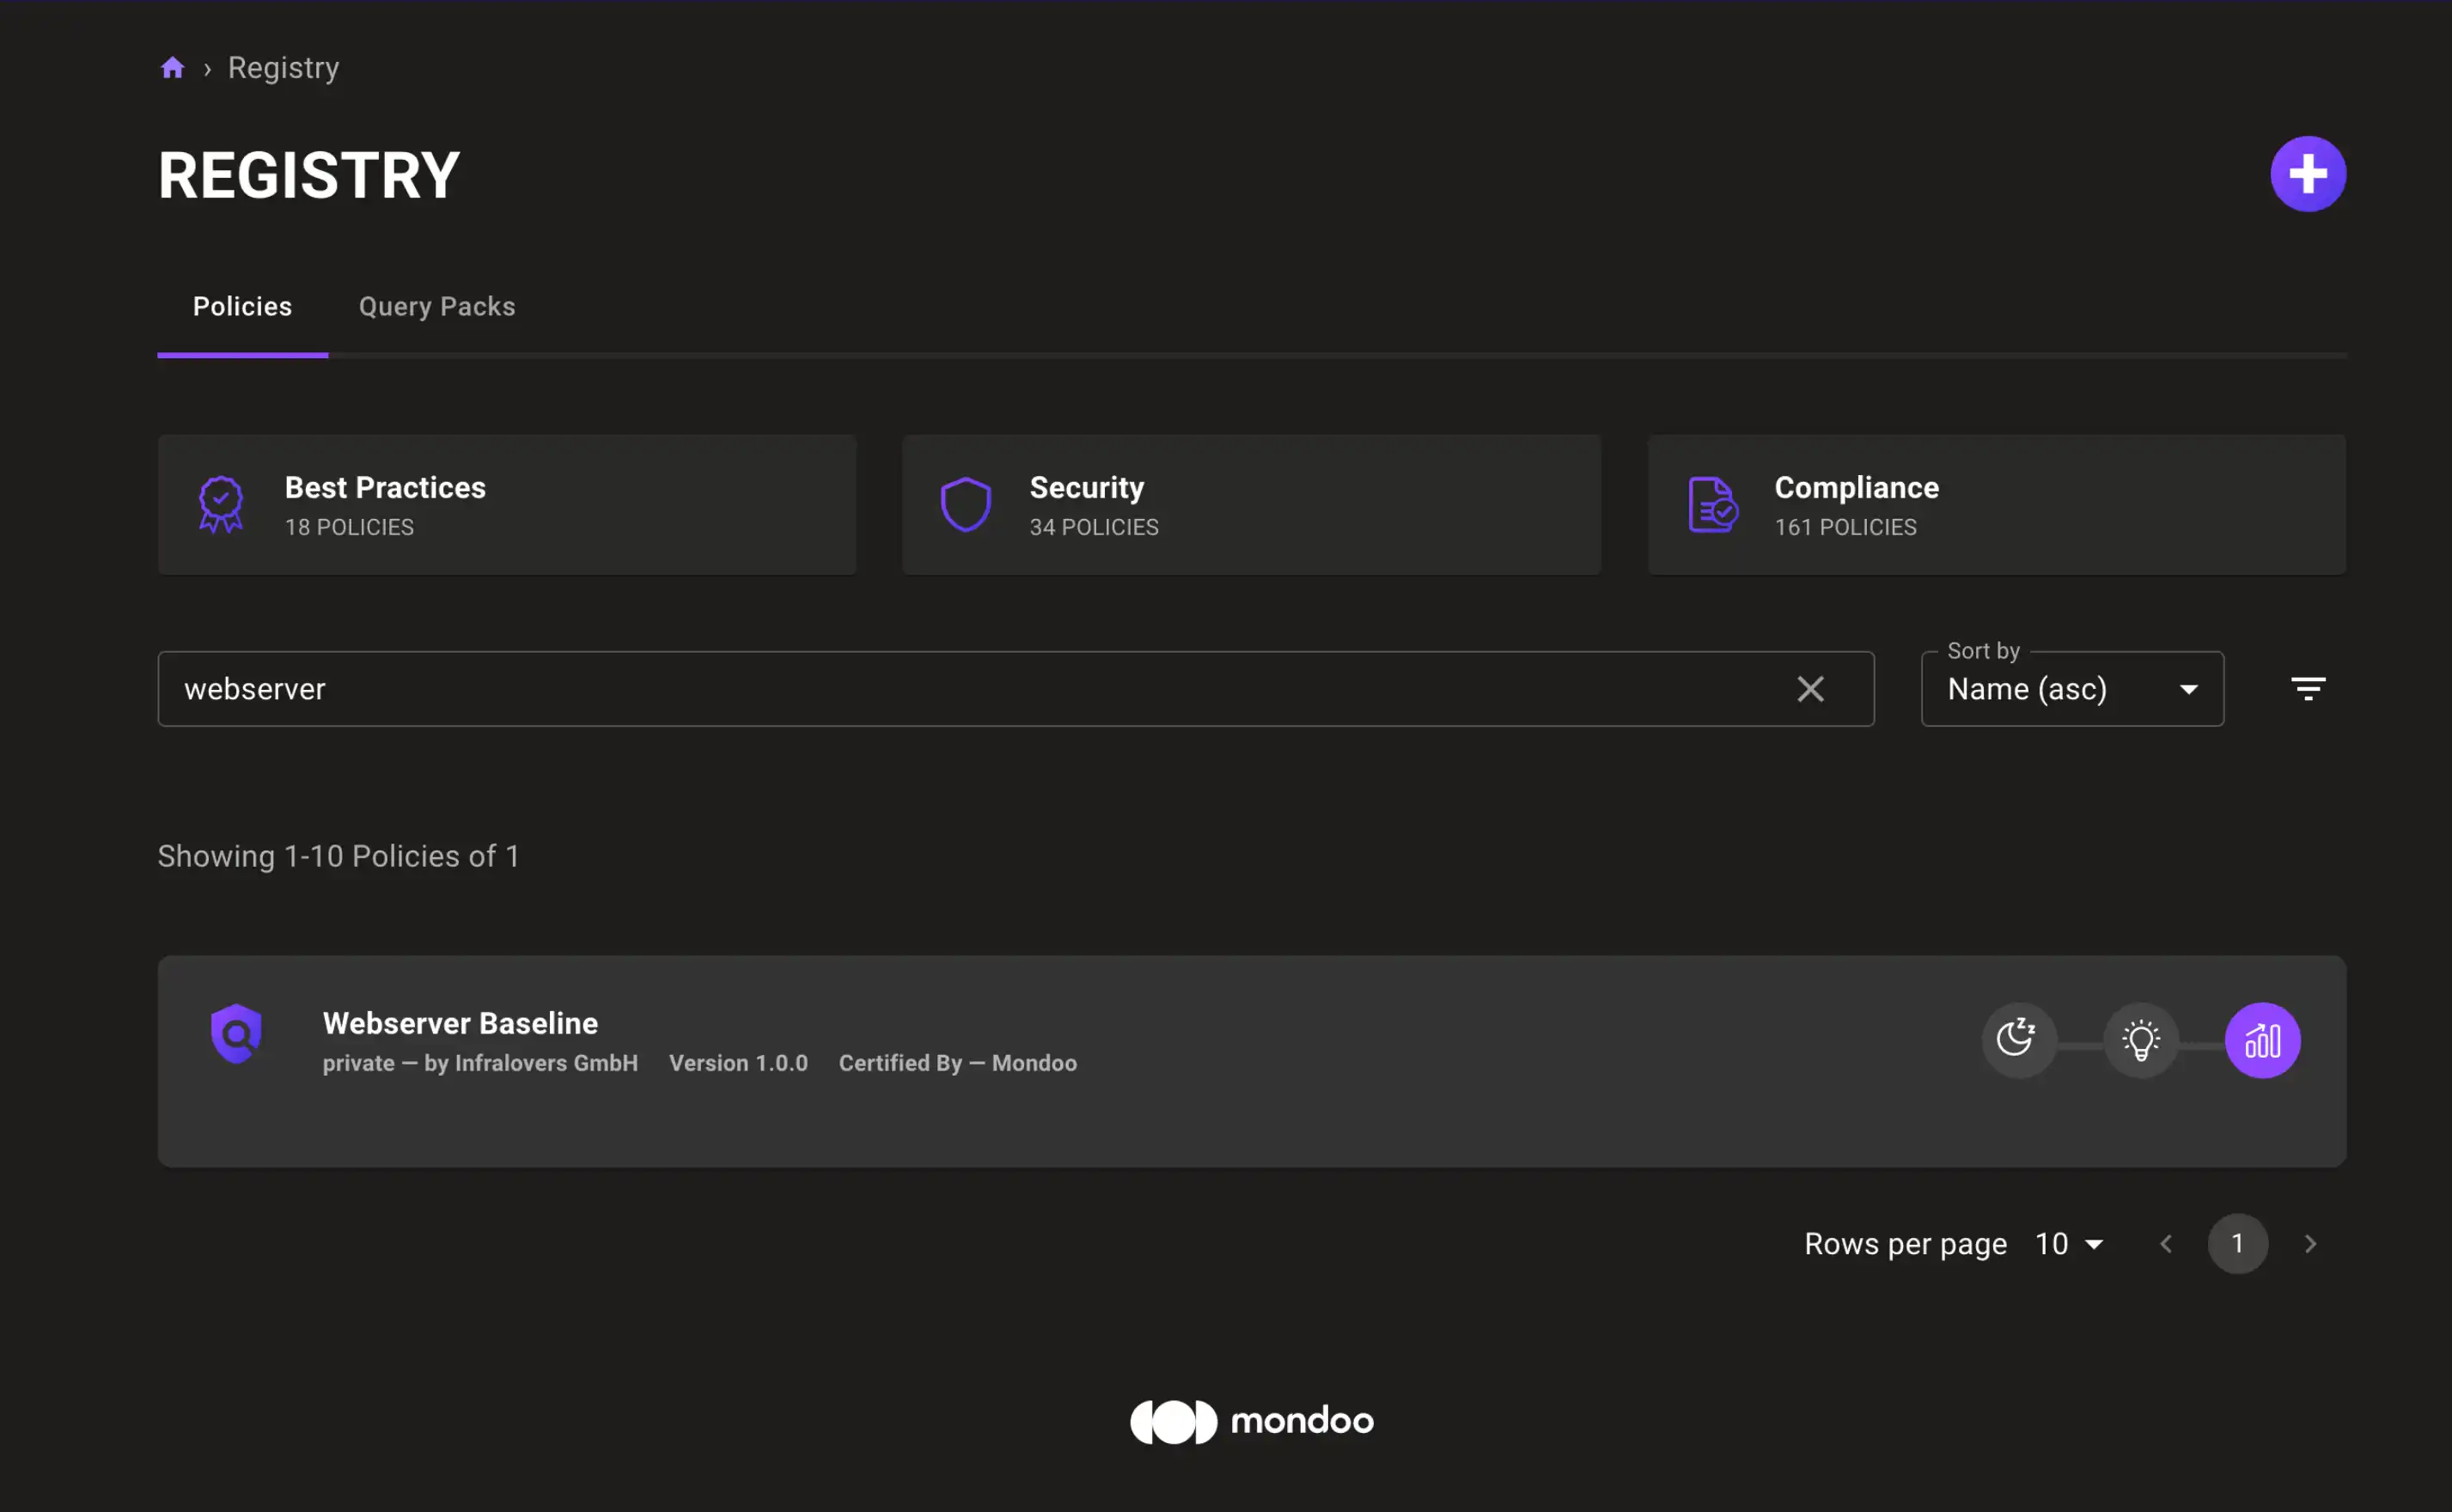The height and width of the screenshot is (1512, 2452).
Task: Click the light bulb insights icon
Action: click(x=2140, y=1039)
